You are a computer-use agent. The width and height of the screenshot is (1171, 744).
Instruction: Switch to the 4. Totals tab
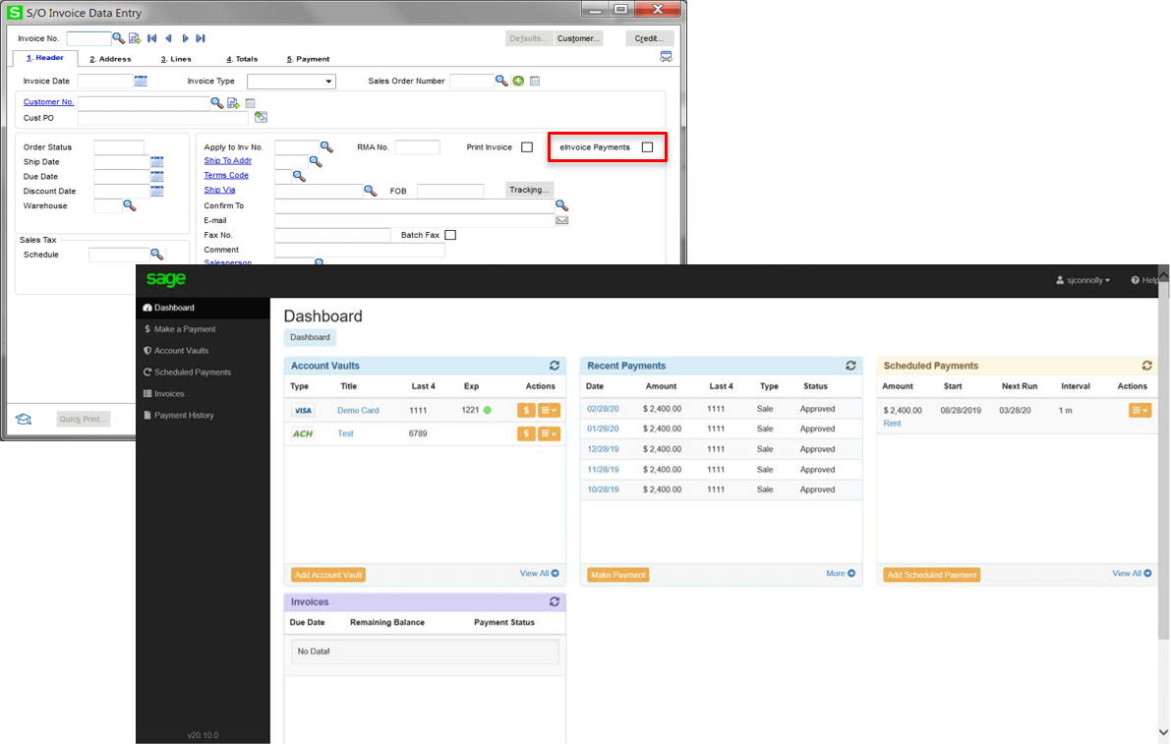[242, 59]
